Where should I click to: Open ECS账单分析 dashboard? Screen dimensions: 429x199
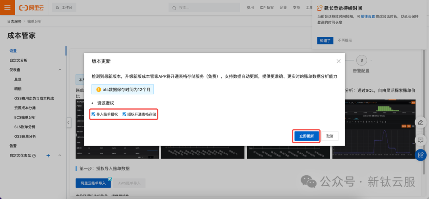(x=25, y=117)
